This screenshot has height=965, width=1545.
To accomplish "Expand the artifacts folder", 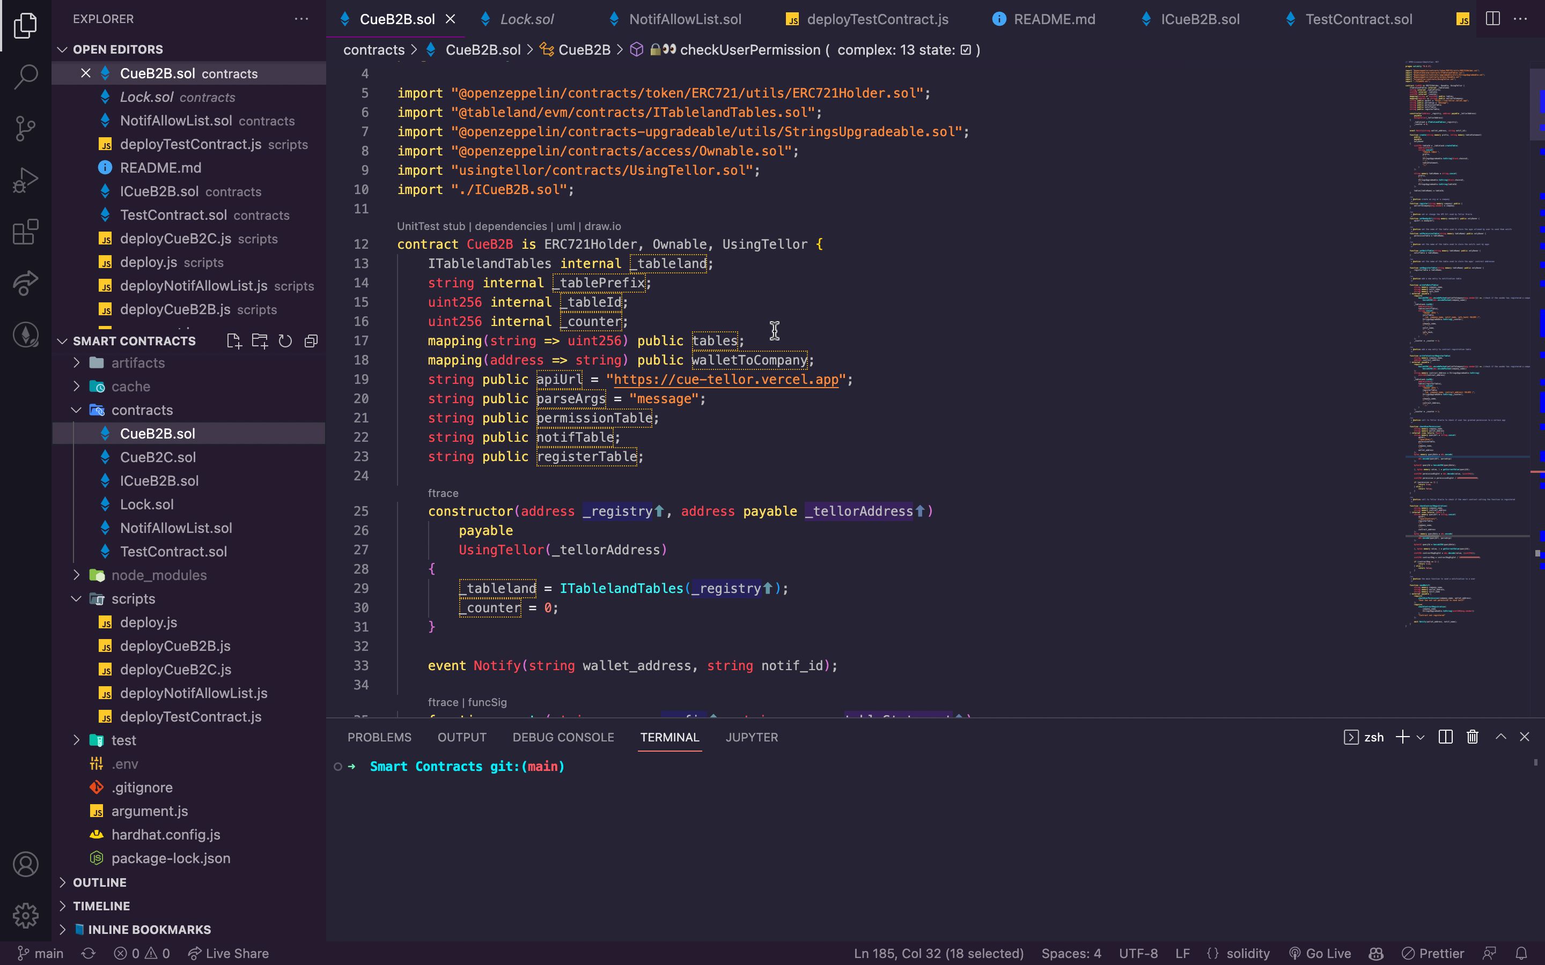I will (x=77, y=362).
